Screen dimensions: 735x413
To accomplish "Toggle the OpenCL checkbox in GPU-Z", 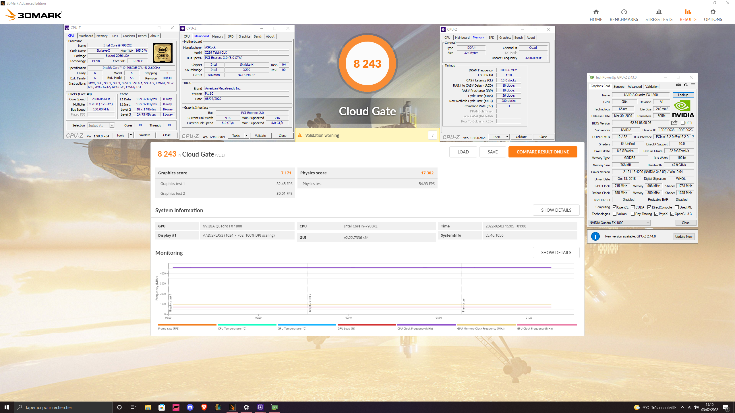I will [615, 207].
